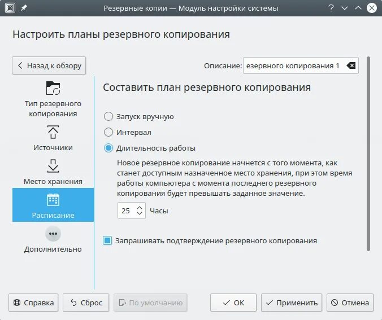Clear the description field with eraser icon
Viewport: 382px width, 320px height.
[351, 65]
